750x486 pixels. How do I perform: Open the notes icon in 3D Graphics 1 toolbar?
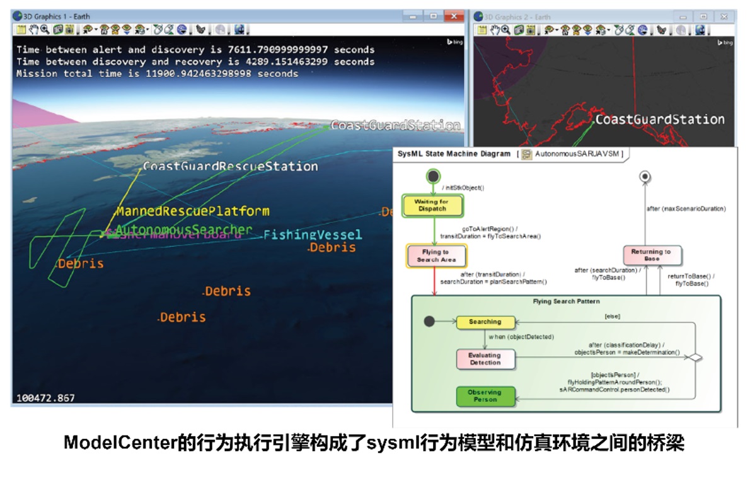[21, 30]
